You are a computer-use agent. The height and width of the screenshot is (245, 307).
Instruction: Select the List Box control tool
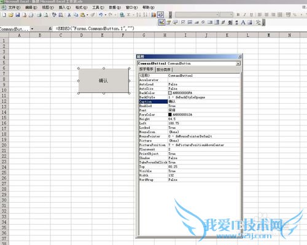pos(210,22)
